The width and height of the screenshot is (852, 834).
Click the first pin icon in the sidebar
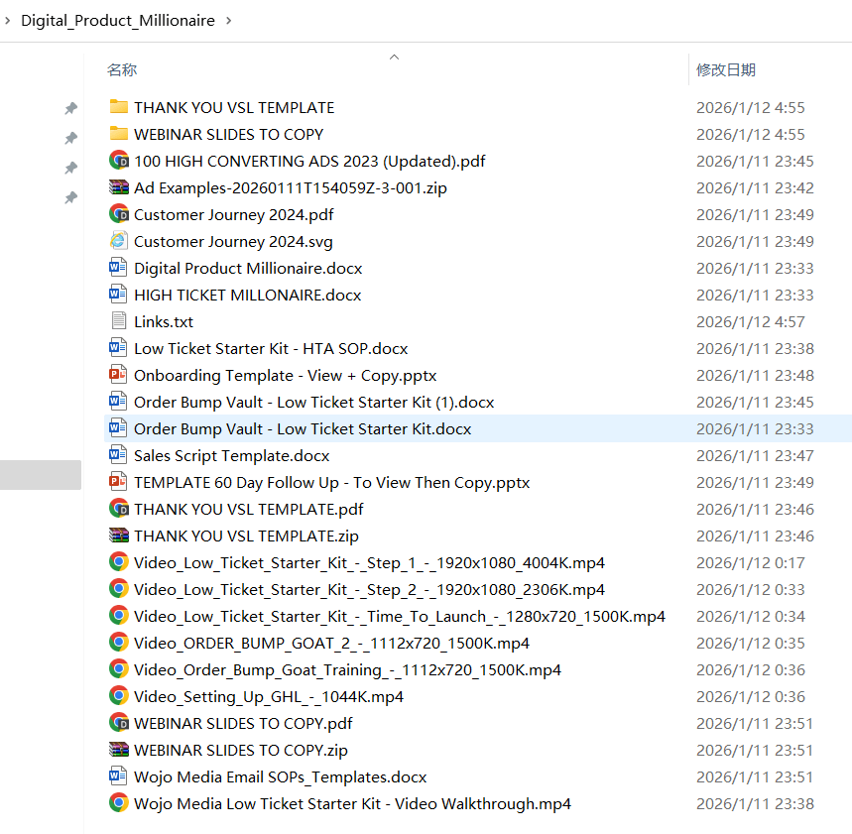70,108
